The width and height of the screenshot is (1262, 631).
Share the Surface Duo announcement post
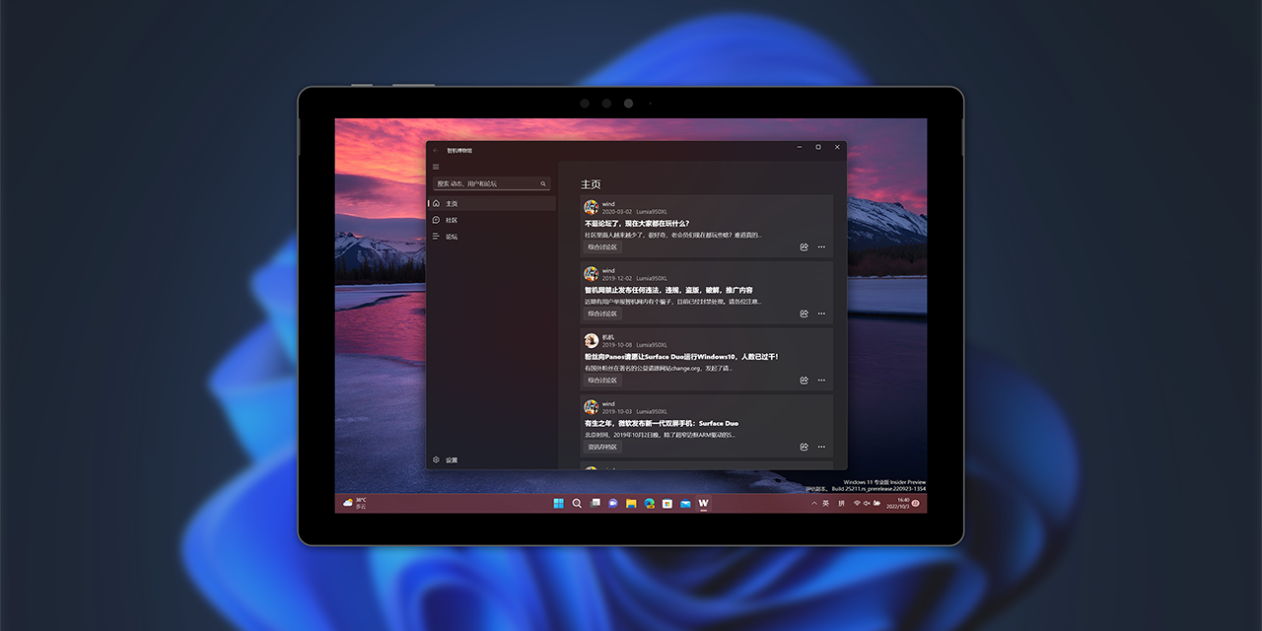tap(802, 447)
